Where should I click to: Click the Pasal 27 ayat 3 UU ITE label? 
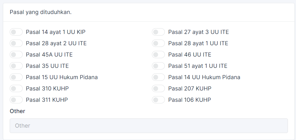pyautogui.click(x=199, y=32)
